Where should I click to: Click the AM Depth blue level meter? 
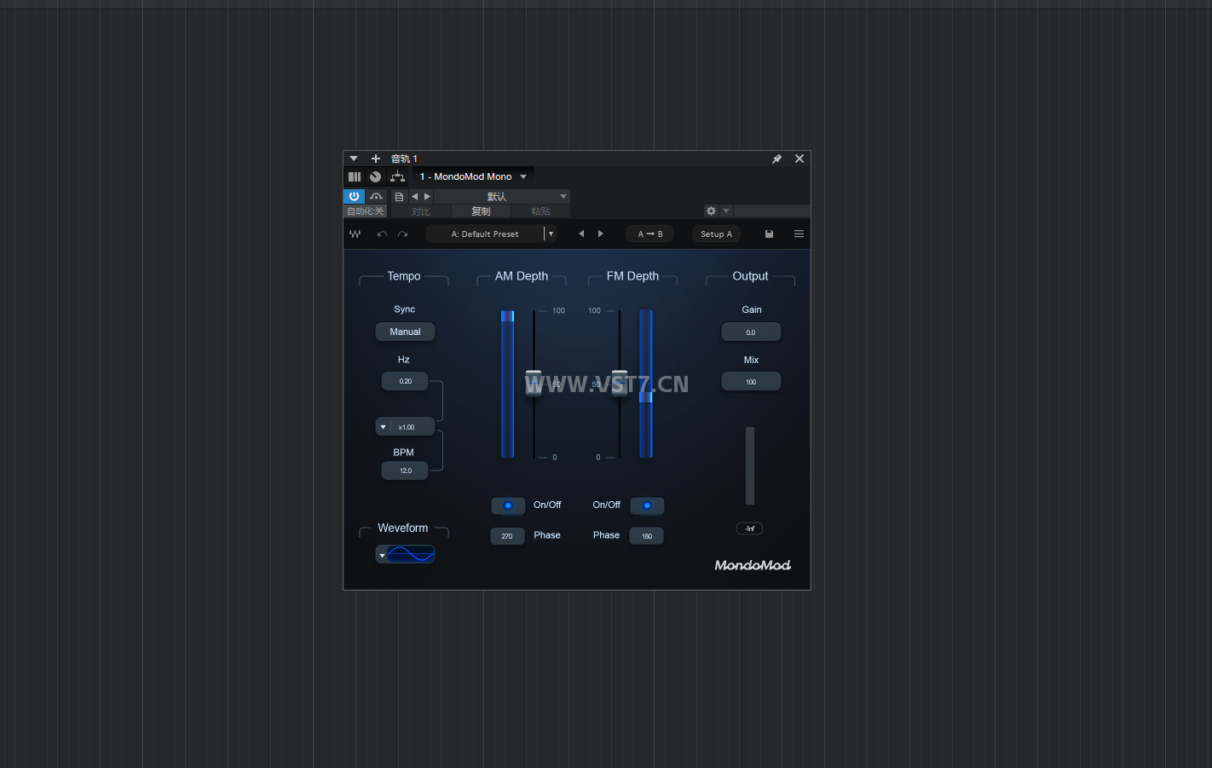(x=508, y=384)
